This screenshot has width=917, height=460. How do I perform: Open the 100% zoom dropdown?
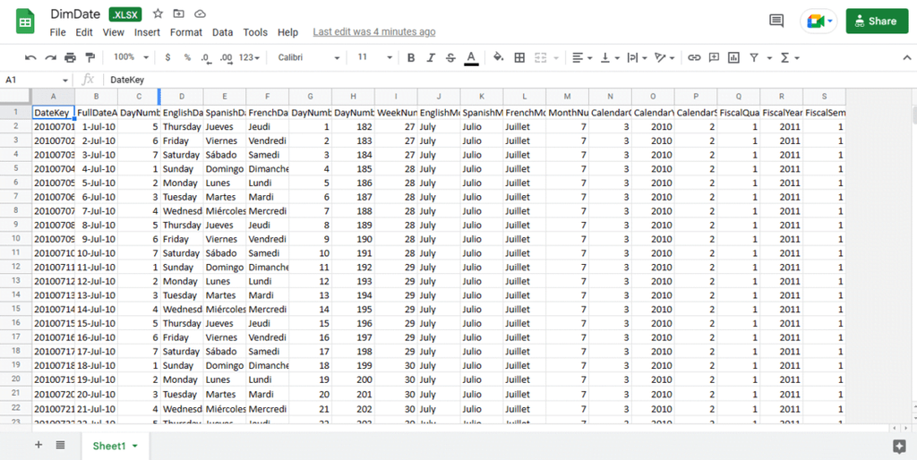(131, 57)
